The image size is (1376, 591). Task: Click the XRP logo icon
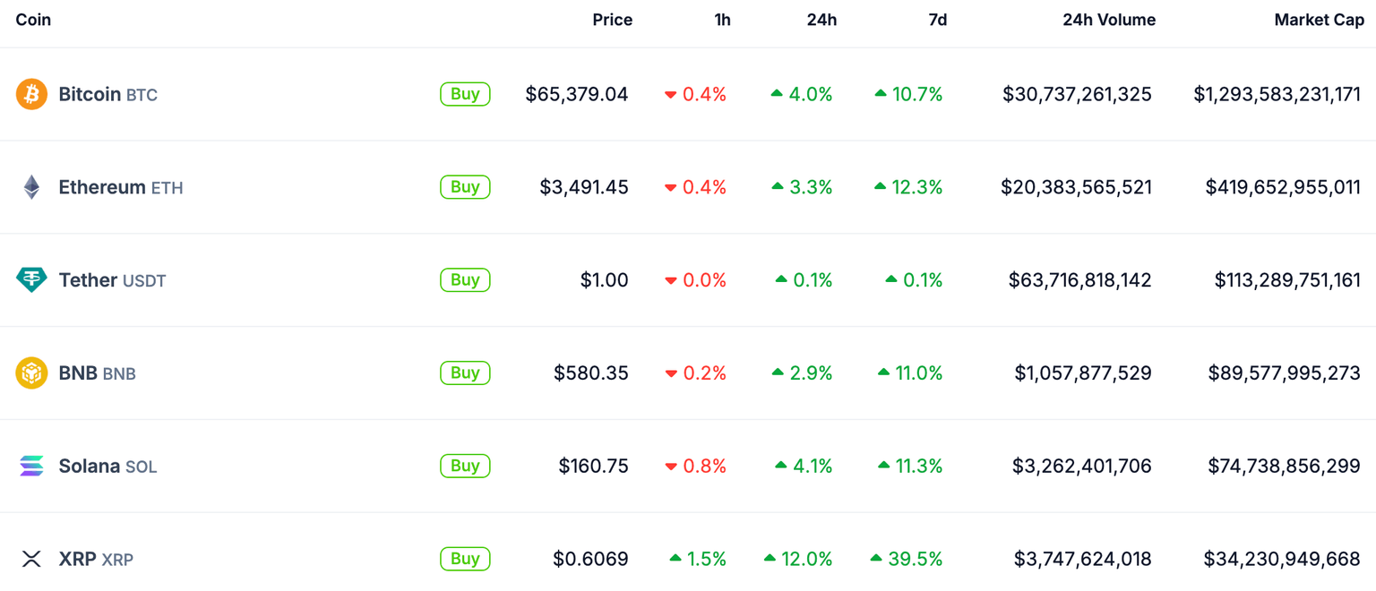point(31,559)
